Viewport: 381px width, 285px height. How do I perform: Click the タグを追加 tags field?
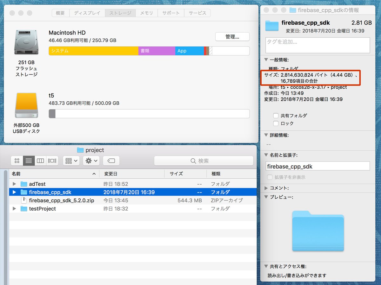(317, 45)
